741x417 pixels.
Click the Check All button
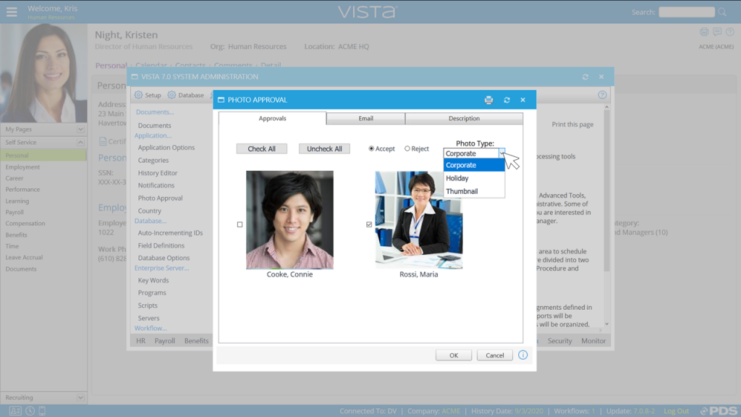pos(262,148)
